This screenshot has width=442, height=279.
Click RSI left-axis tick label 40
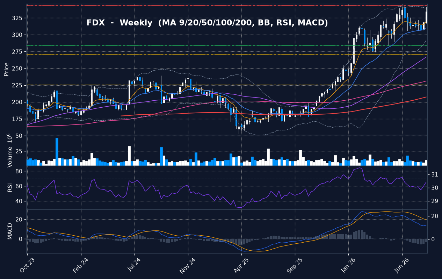(19, 201)
